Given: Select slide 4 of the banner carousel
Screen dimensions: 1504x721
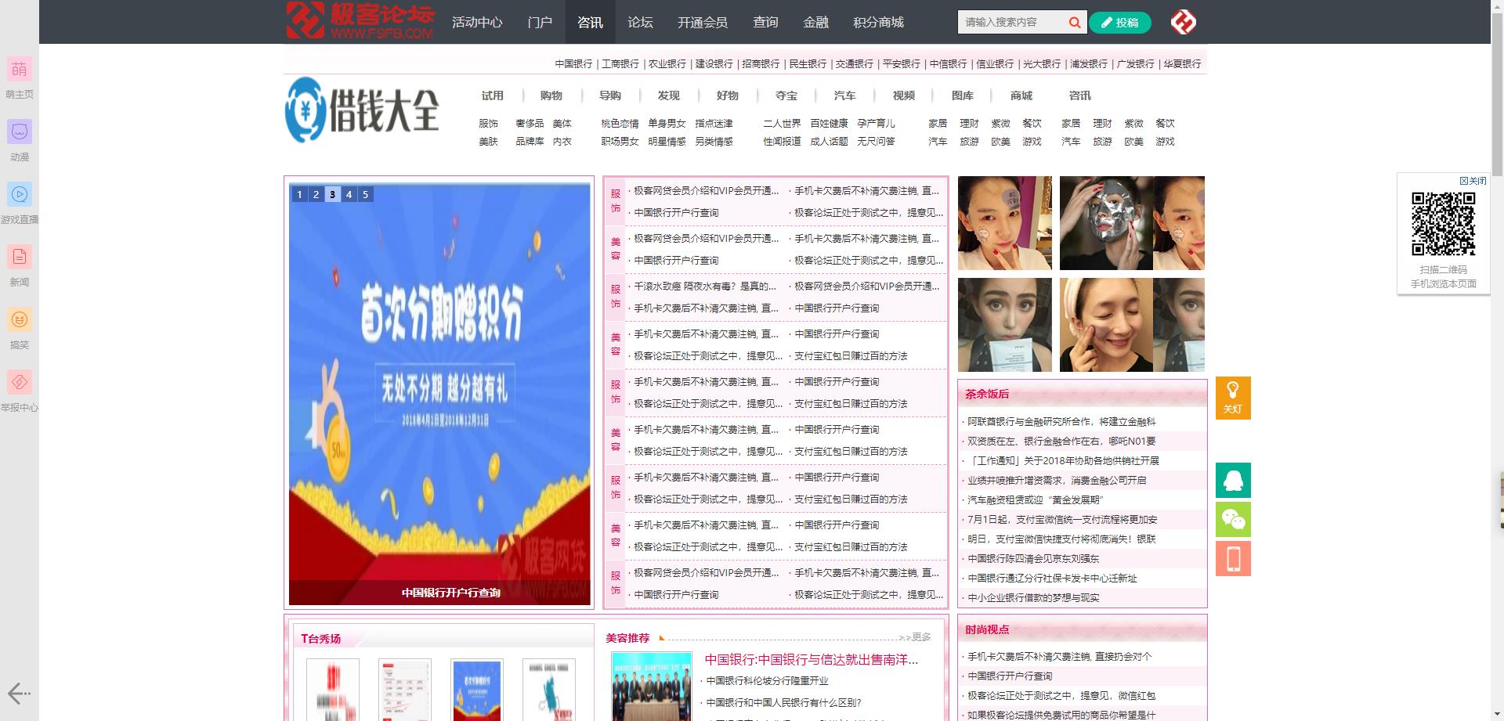Looking at the screenshot, I should point(349,194).
